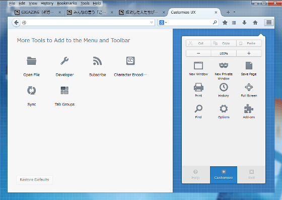Open the list all tabs dropdown arrow

point(234,12)
